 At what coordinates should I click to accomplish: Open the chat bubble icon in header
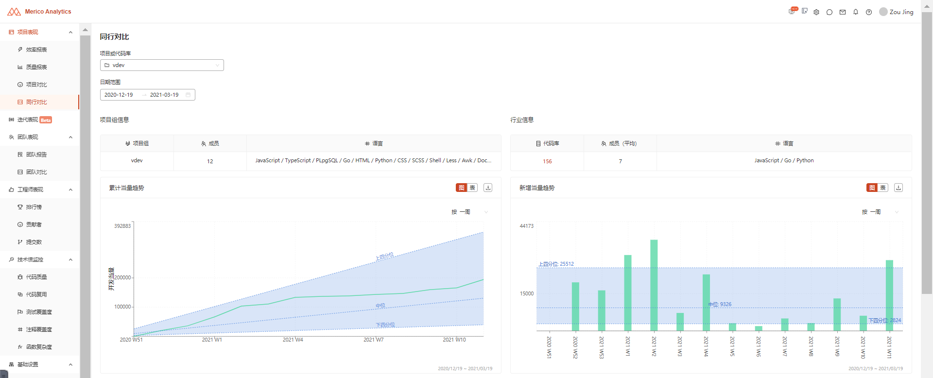[x=829, y=12]
